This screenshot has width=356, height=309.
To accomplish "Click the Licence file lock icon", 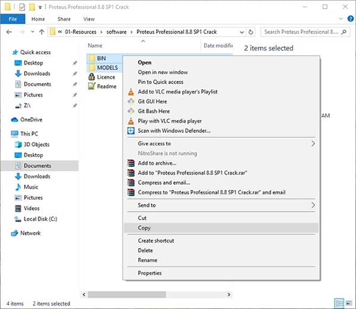I will [91, 77].
